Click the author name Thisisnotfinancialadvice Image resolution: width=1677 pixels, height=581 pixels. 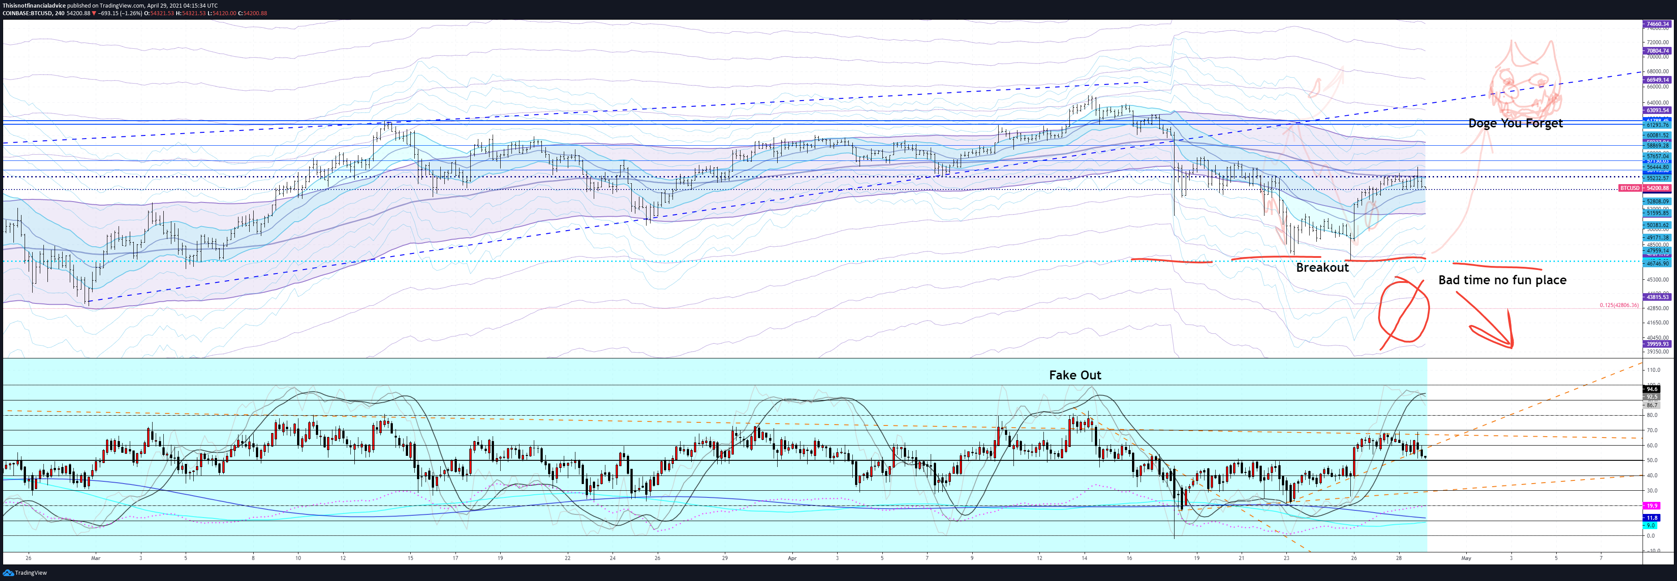pos(34,5)
